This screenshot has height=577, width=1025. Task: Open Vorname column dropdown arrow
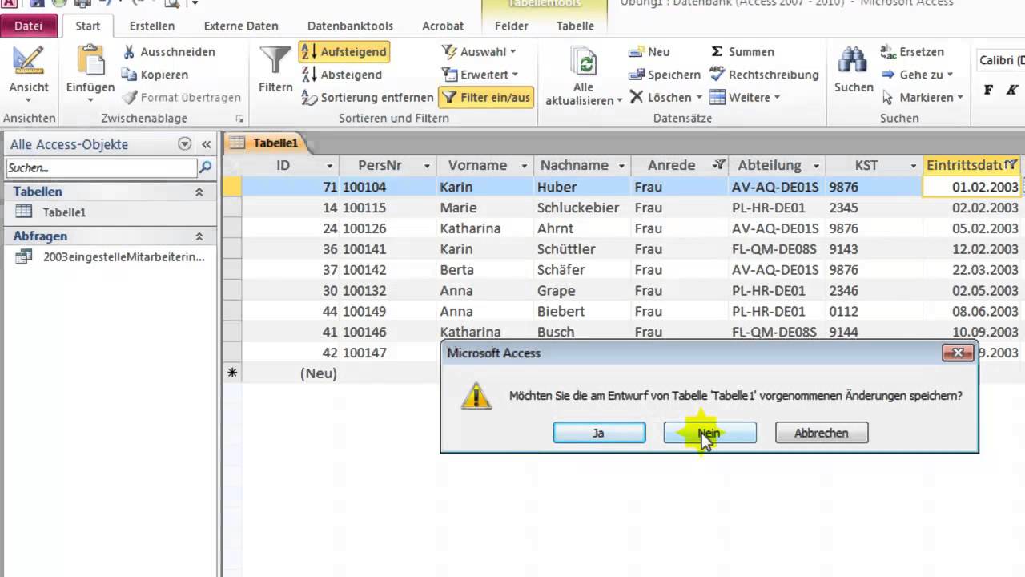coord(525,166)
